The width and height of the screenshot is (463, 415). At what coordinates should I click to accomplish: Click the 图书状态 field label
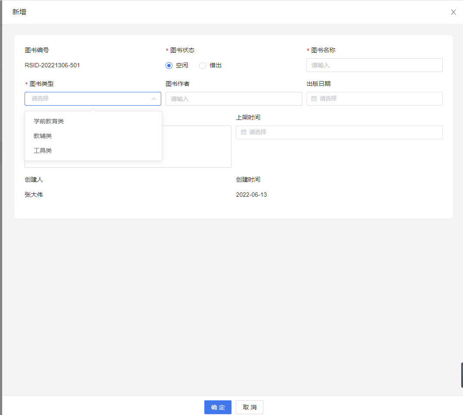click(x=182, y=50)
